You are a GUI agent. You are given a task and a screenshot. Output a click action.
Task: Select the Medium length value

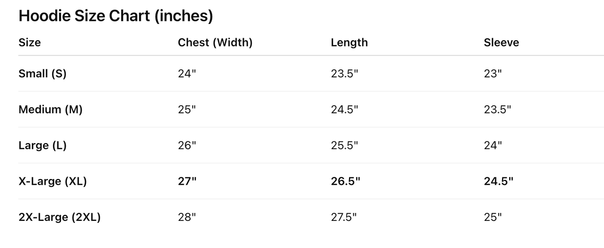(x=344, y=110)
